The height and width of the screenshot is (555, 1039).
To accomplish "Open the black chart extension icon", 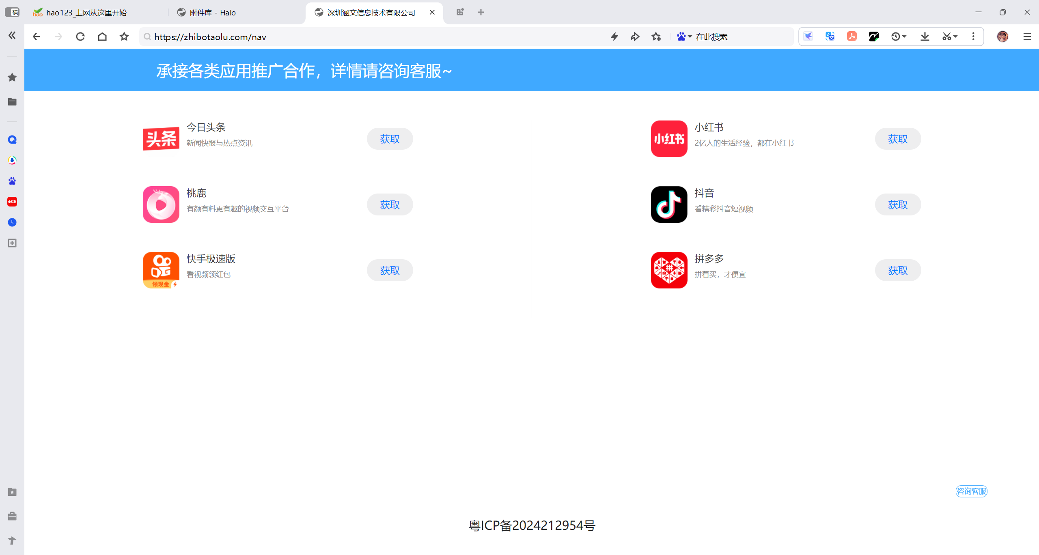I will (873, 37).
